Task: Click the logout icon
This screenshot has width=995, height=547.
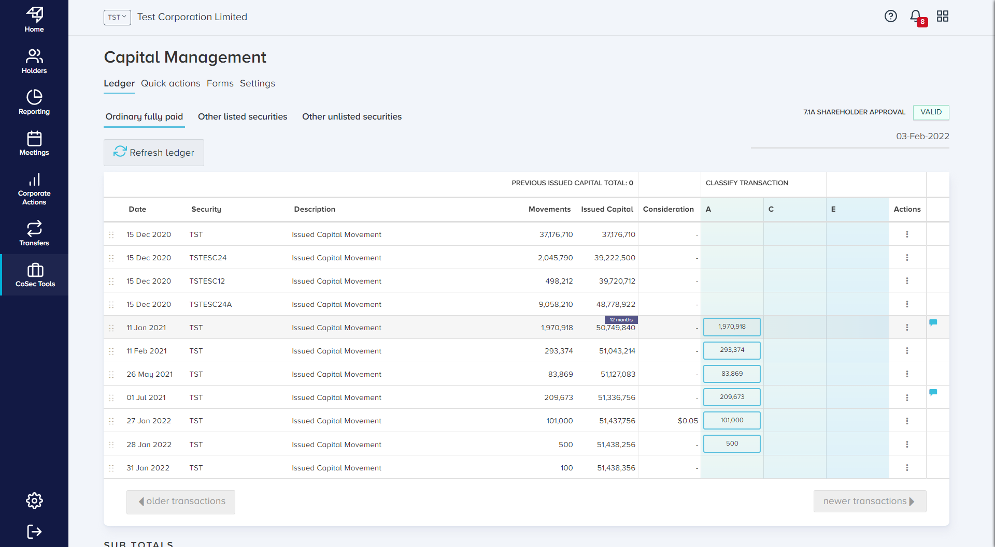Action: pos(34,531)
